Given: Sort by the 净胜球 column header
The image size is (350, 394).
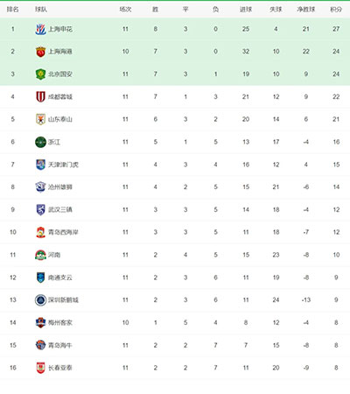Looking at the screenshot, I should (x=306, y=10).
